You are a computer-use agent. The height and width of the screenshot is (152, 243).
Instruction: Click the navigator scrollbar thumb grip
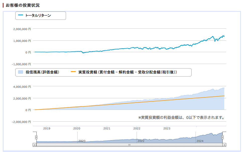(x=129, y=145)
